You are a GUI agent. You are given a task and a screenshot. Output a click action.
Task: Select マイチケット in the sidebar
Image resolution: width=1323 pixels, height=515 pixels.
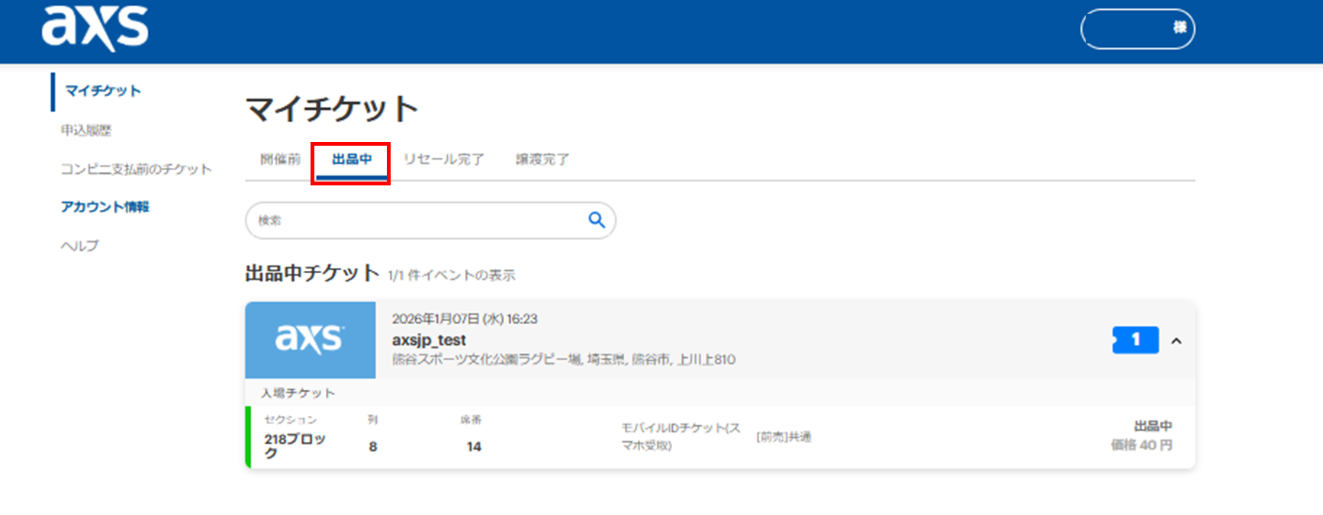pyautogui.click(x=103, y=91)
